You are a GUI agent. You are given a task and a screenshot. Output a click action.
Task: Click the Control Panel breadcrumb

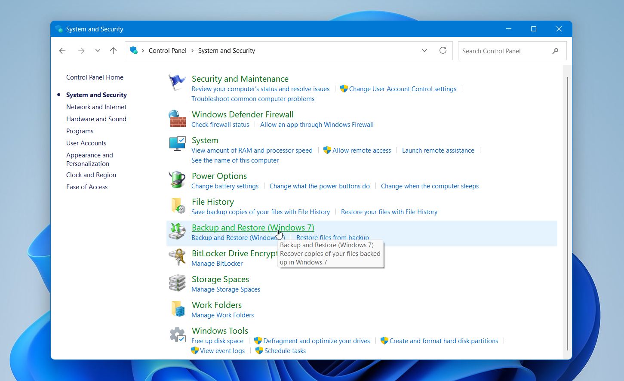167,51
